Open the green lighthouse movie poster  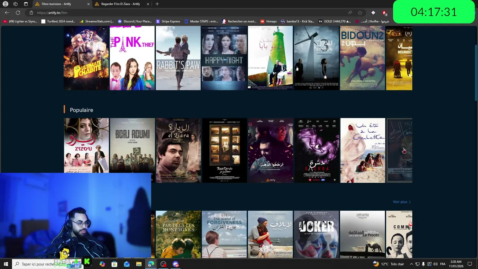pyautogui.click(x=270, y=58)
